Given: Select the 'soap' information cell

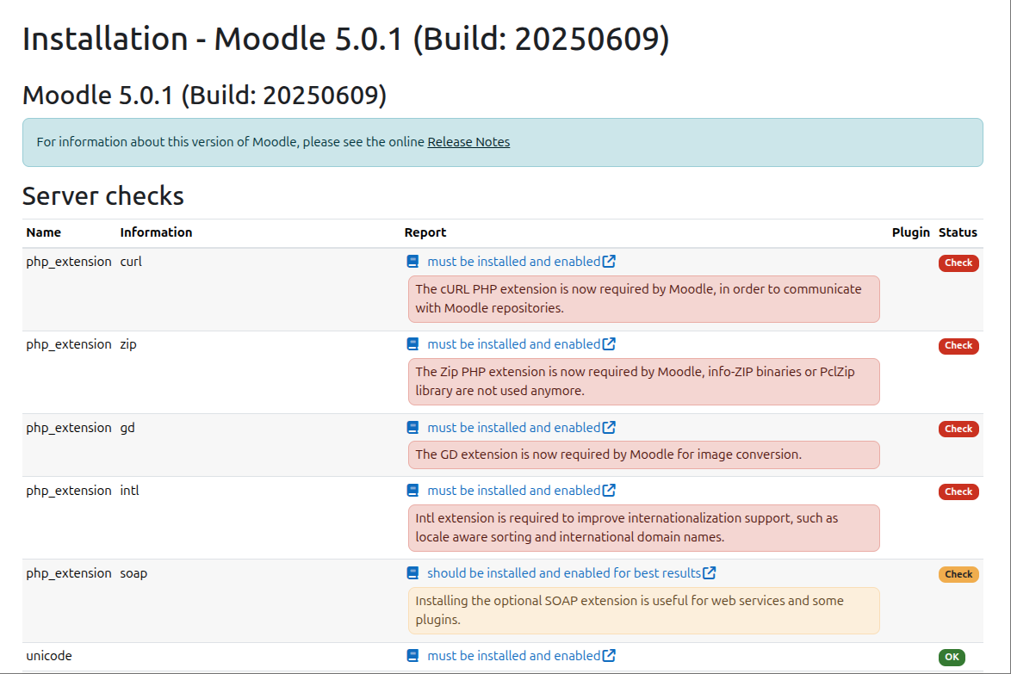Looking at the screenshot, I should (133, 573).
